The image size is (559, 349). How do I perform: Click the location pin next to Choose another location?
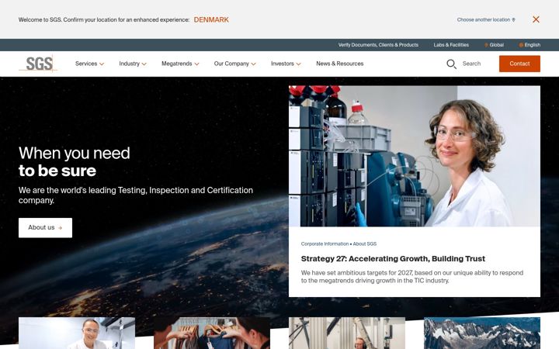[513, 20]
